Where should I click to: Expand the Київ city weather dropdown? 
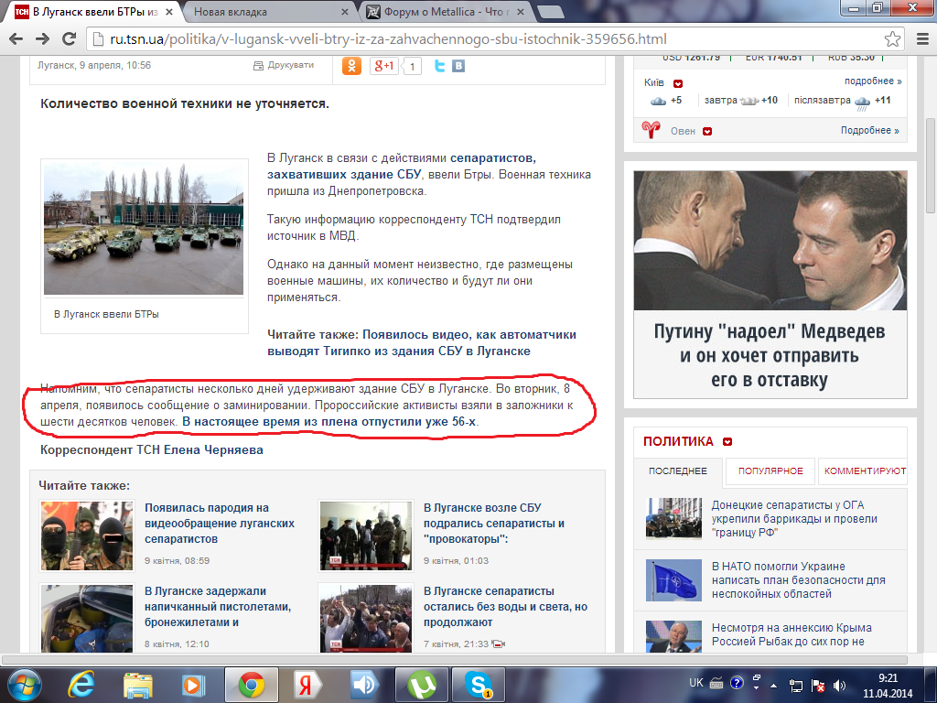pos(678,82)
